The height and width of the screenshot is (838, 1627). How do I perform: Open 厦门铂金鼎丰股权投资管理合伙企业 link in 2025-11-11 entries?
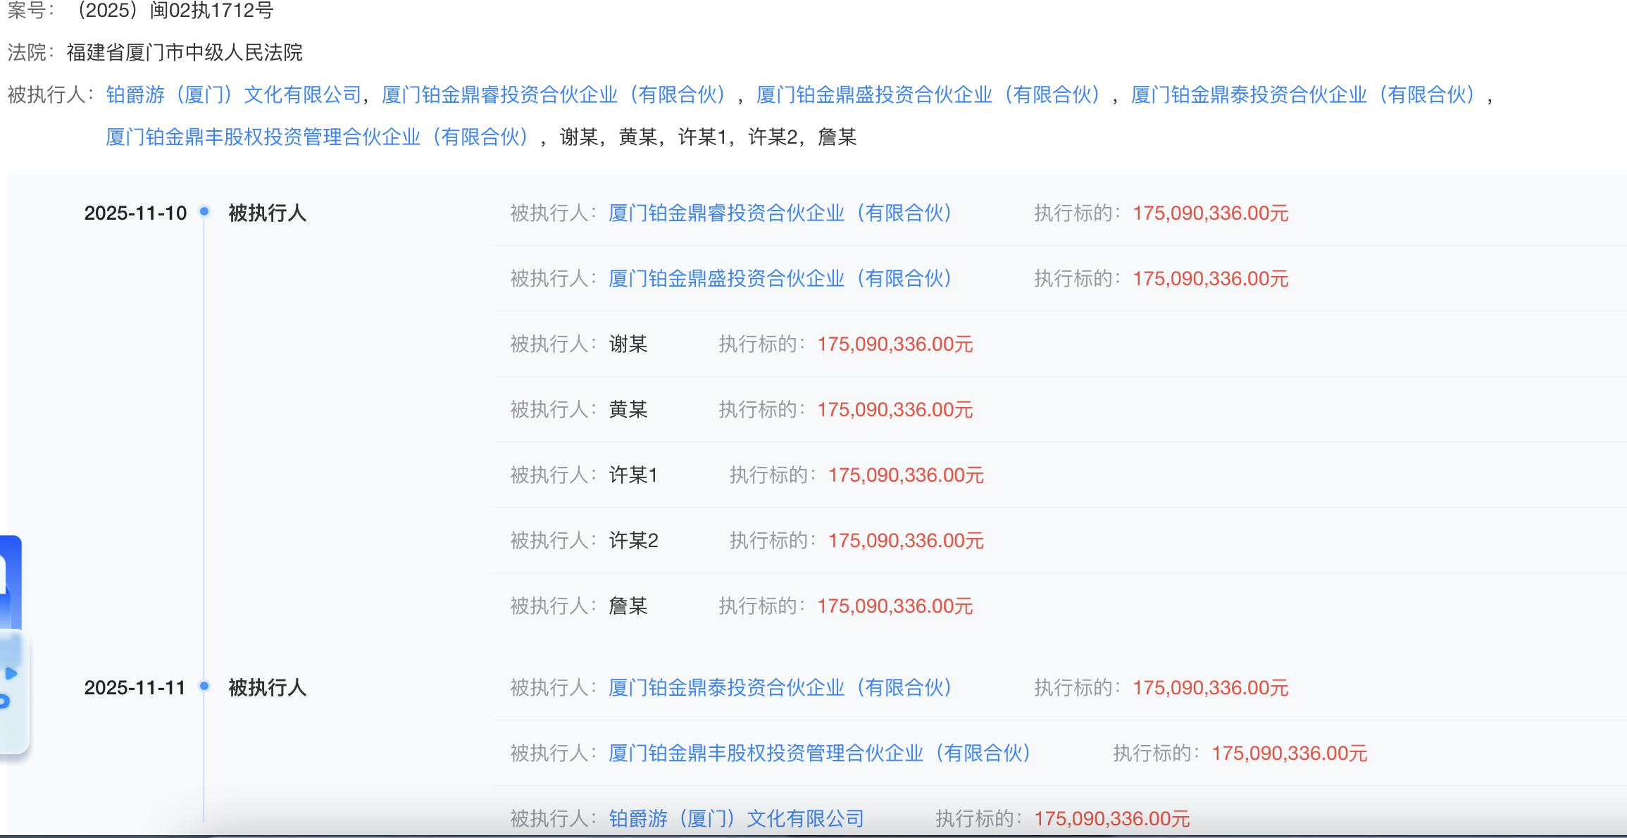(821, 753)
